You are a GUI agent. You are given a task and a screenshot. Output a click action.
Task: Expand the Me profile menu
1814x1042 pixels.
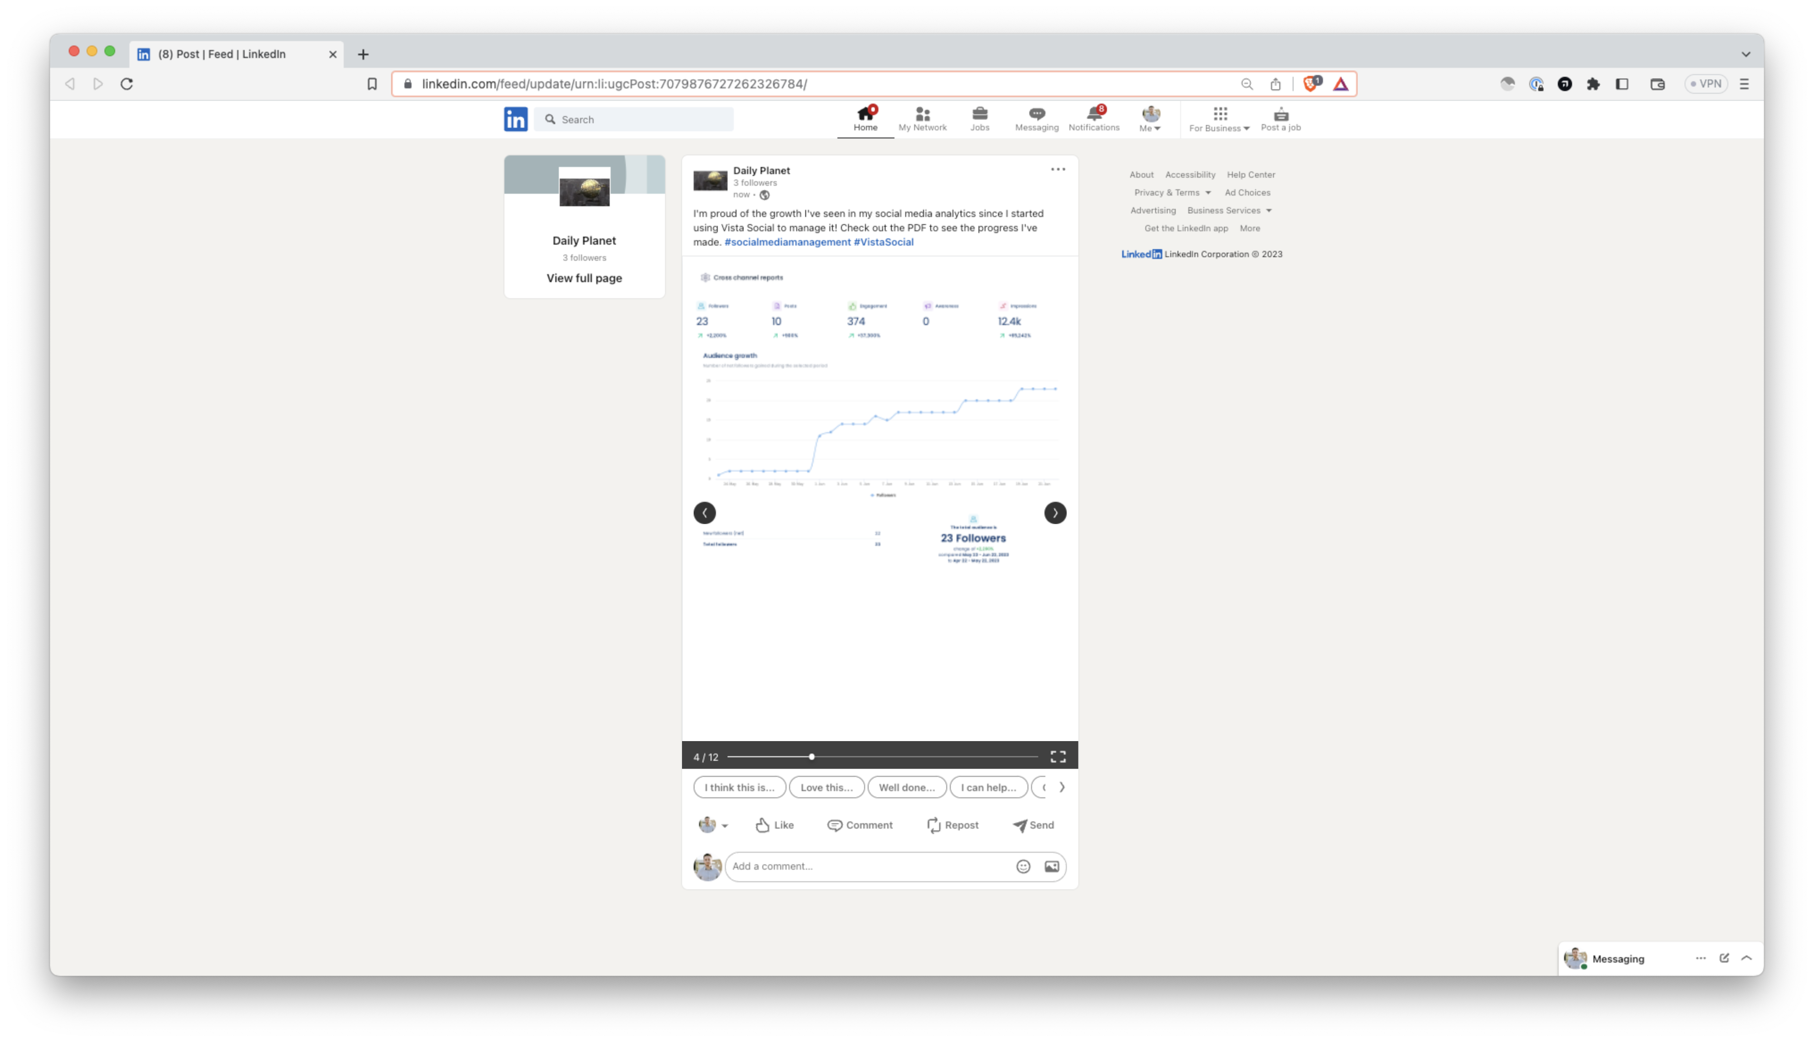(x=1150, y=119)
